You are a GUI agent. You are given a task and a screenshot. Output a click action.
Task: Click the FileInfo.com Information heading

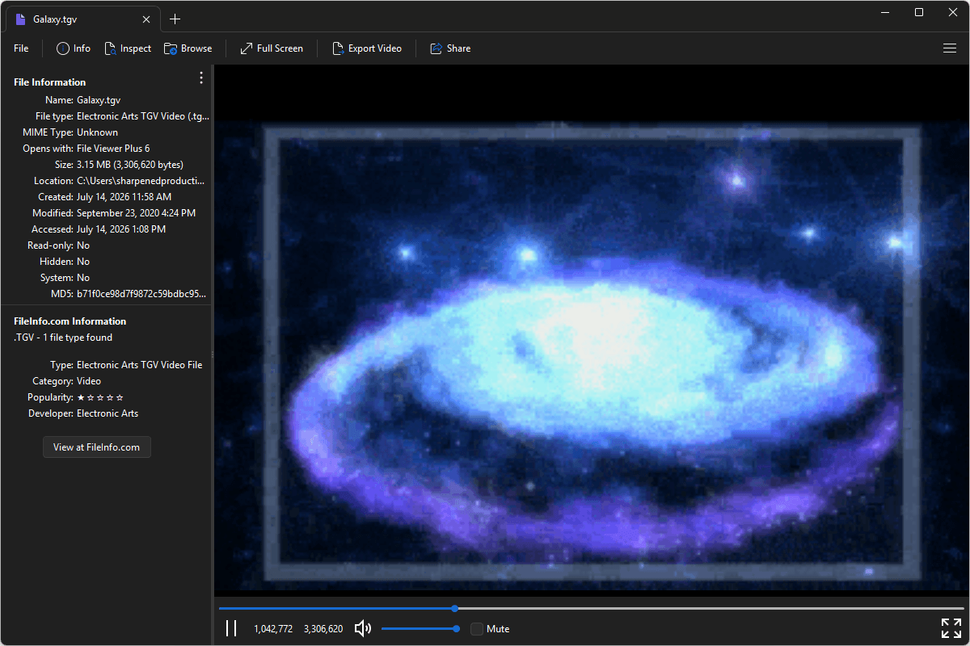[x=70, y=321]
